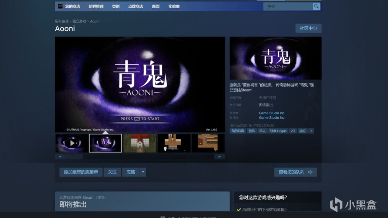Open publisher link Game Studio Inc.
This screenshot has width=388, height=218.
272,118
